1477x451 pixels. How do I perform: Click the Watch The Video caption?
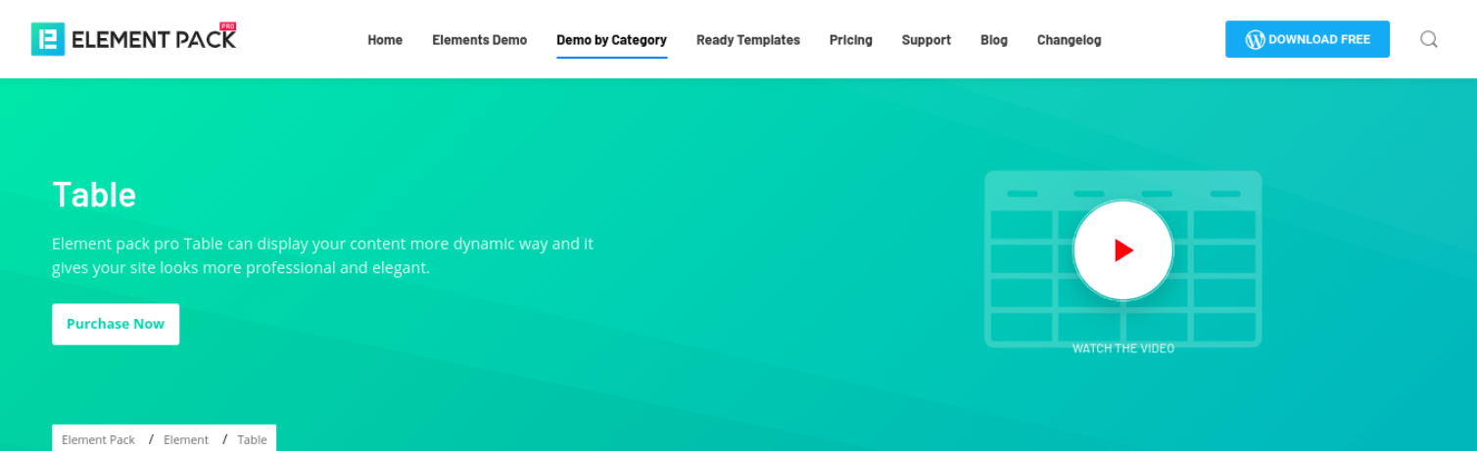[1122, 348]
